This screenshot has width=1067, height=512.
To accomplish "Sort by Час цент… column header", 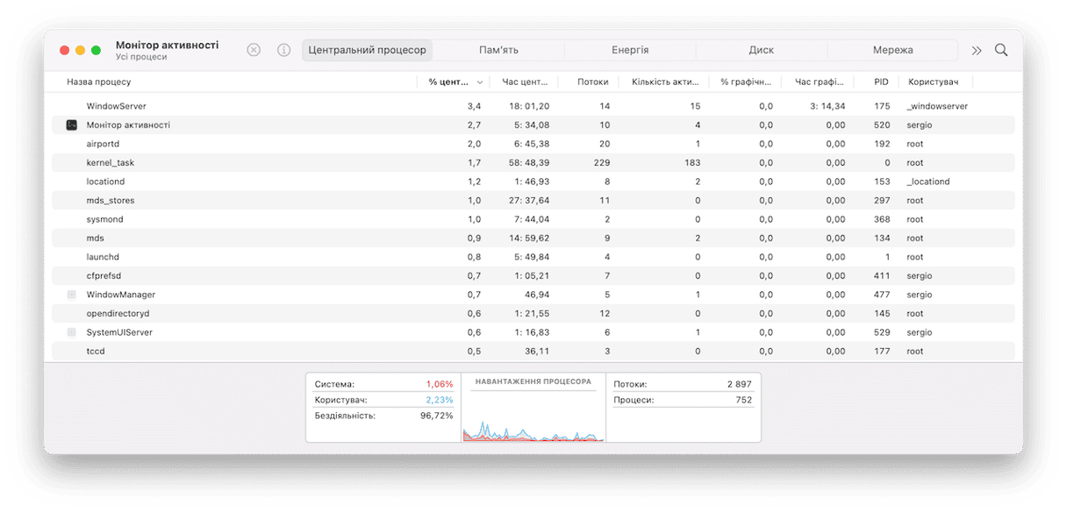I will click(525, 82).
